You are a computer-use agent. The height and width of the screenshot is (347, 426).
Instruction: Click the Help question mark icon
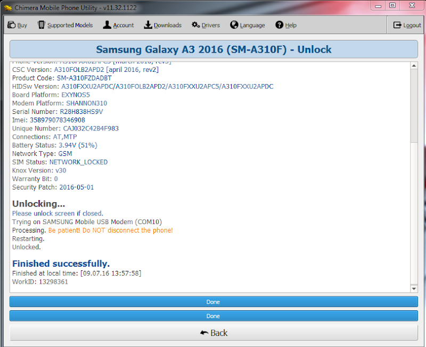coord(279,25)
